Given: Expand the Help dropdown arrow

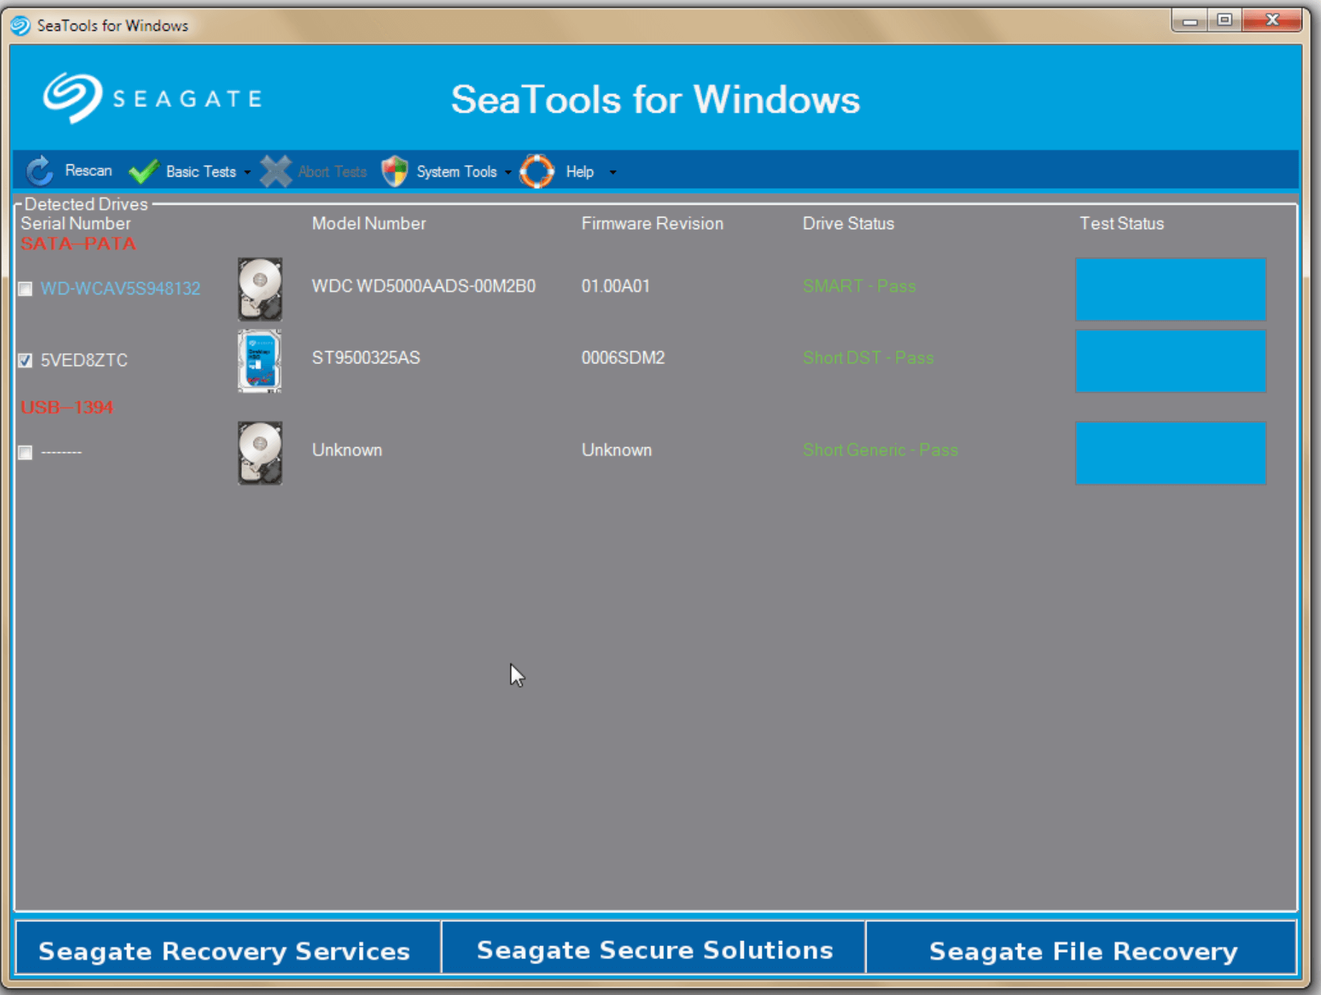Looking at the screenshot, I should [613, 172].
